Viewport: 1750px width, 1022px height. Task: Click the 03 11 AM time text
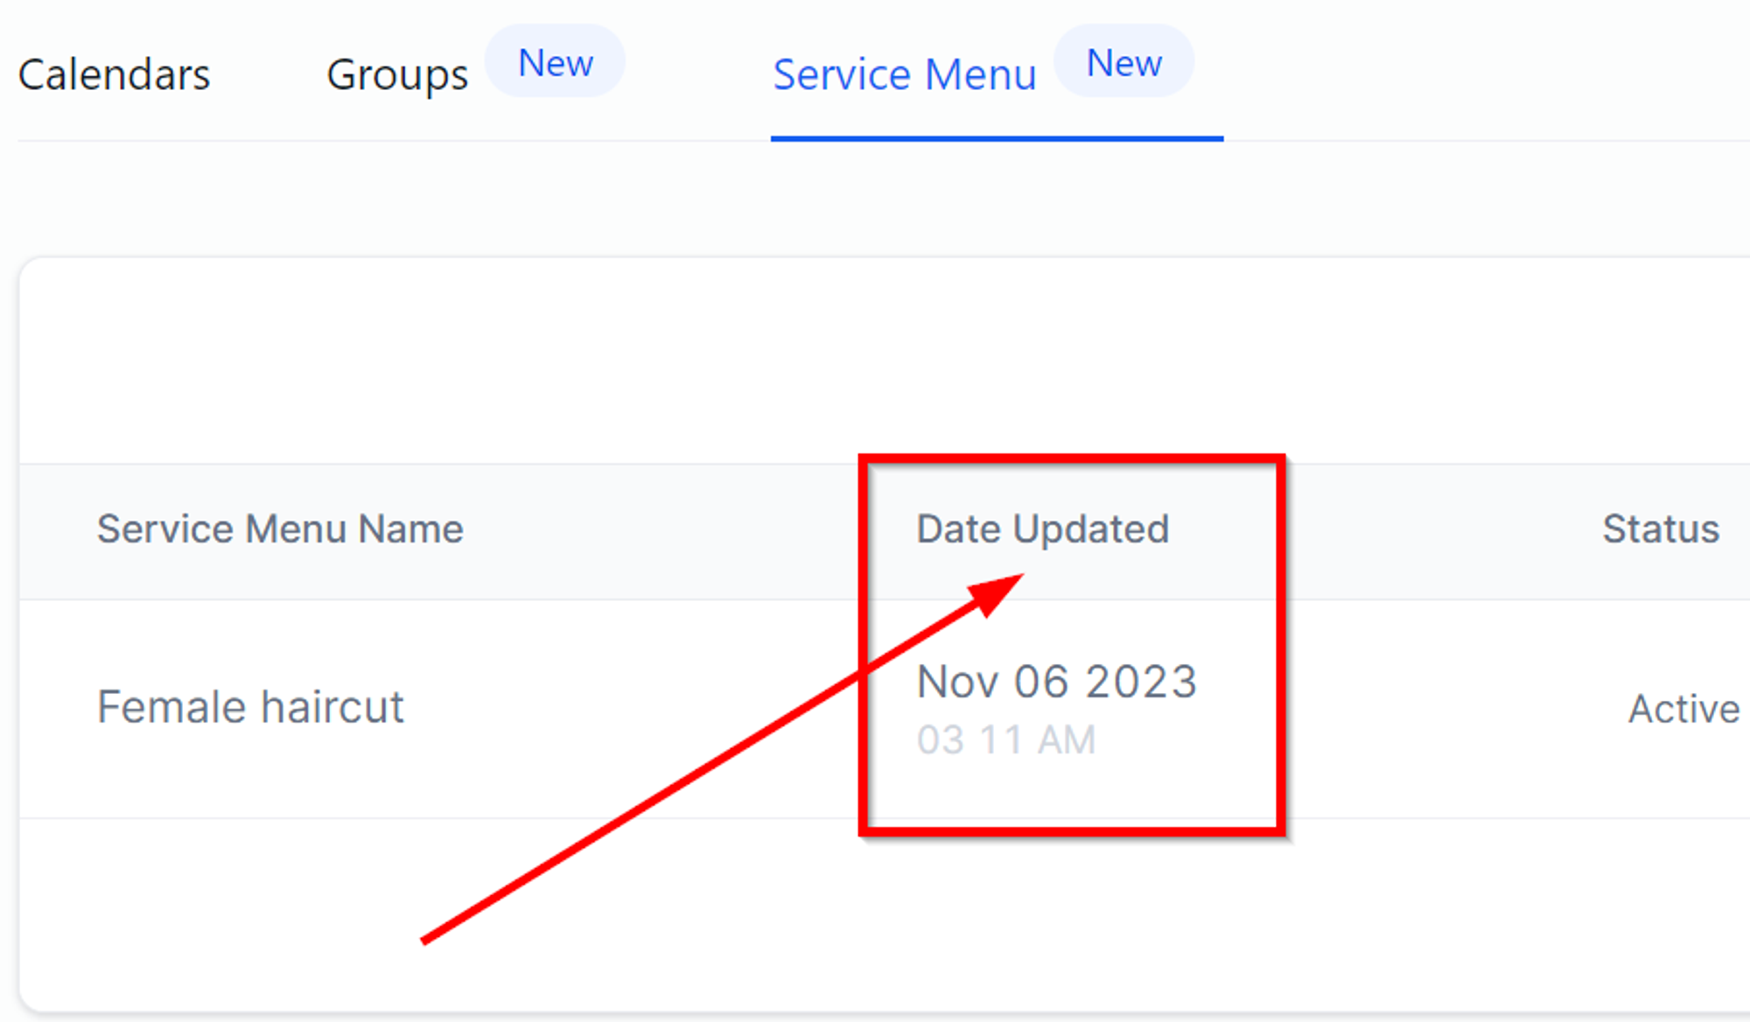1005,740
